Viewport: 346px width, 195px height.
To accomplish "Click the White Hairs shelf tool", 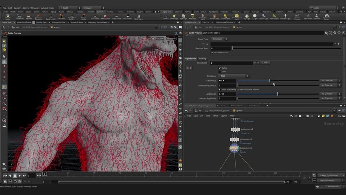I will click(x=138, y=17).
